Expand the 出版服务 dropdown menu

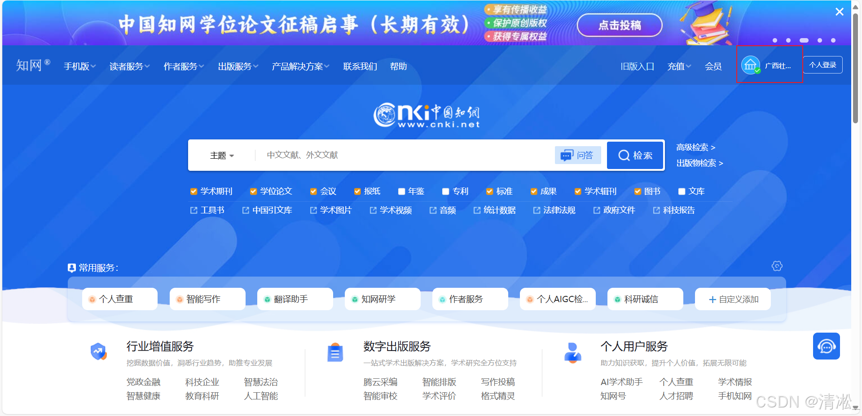(x=238, y=66)
